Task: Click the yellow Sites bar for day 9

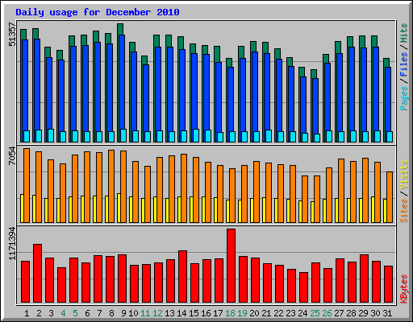Action: 119,208
